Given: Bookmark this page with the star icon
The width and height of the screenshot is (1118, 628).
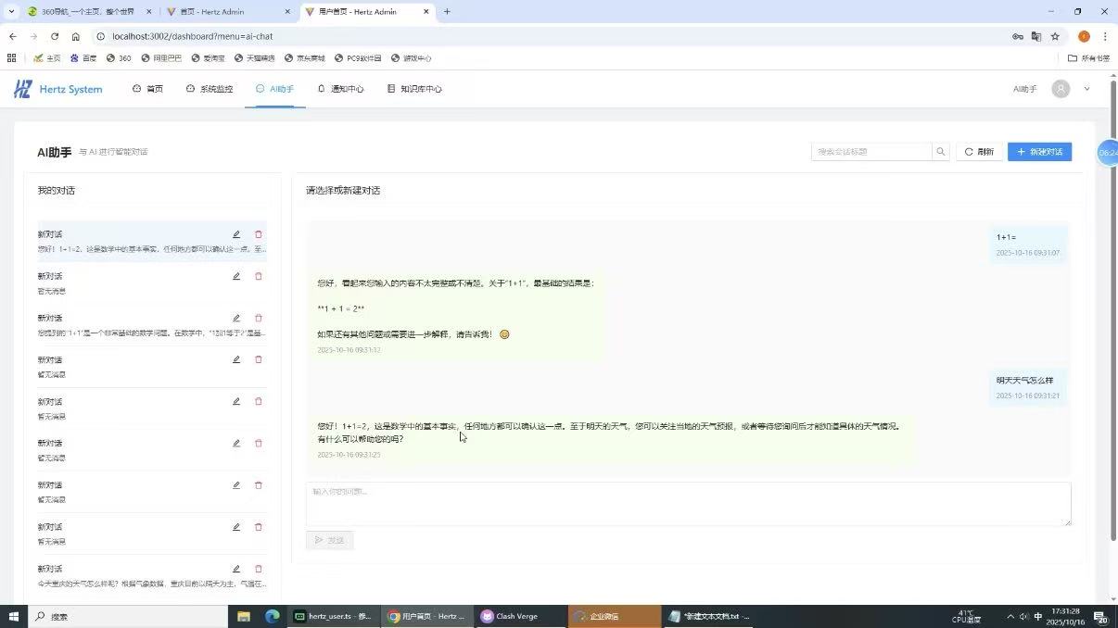Looking at the screenshot, I should [x=1055, y=36].
